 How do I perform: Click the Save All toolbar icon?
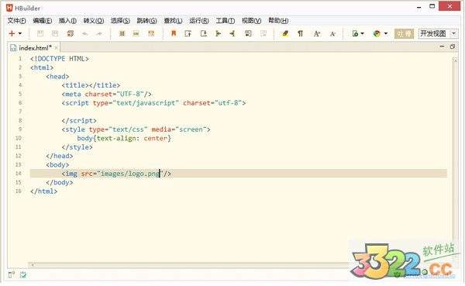(55, 33)
